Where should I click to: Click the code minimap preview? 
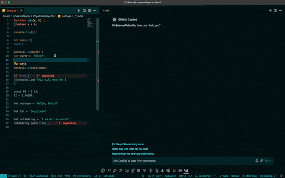tap(92, 23)
